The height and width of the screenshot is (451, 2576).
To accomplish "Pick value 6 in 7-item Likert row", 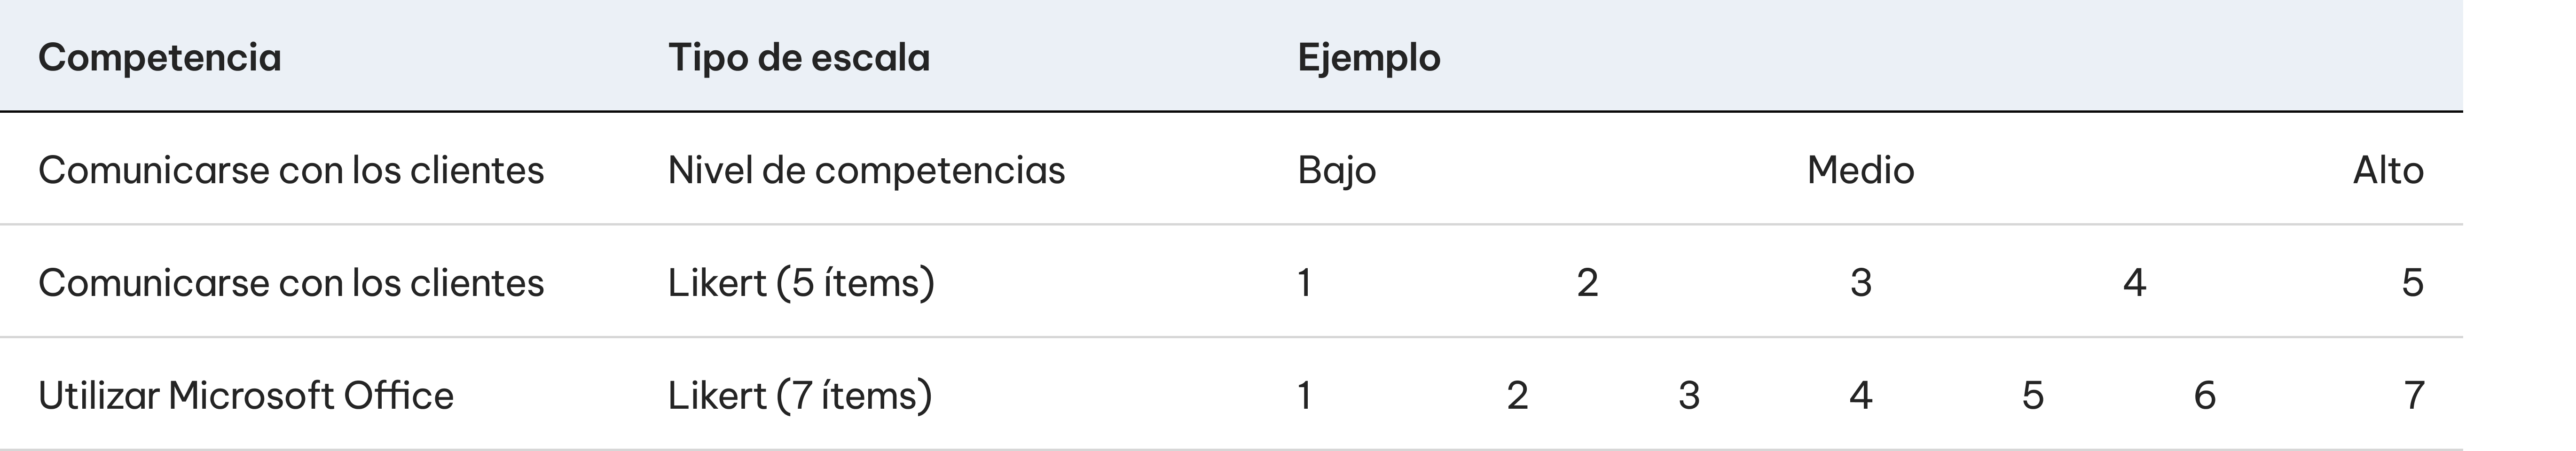I will click(x=2204, y=396).
